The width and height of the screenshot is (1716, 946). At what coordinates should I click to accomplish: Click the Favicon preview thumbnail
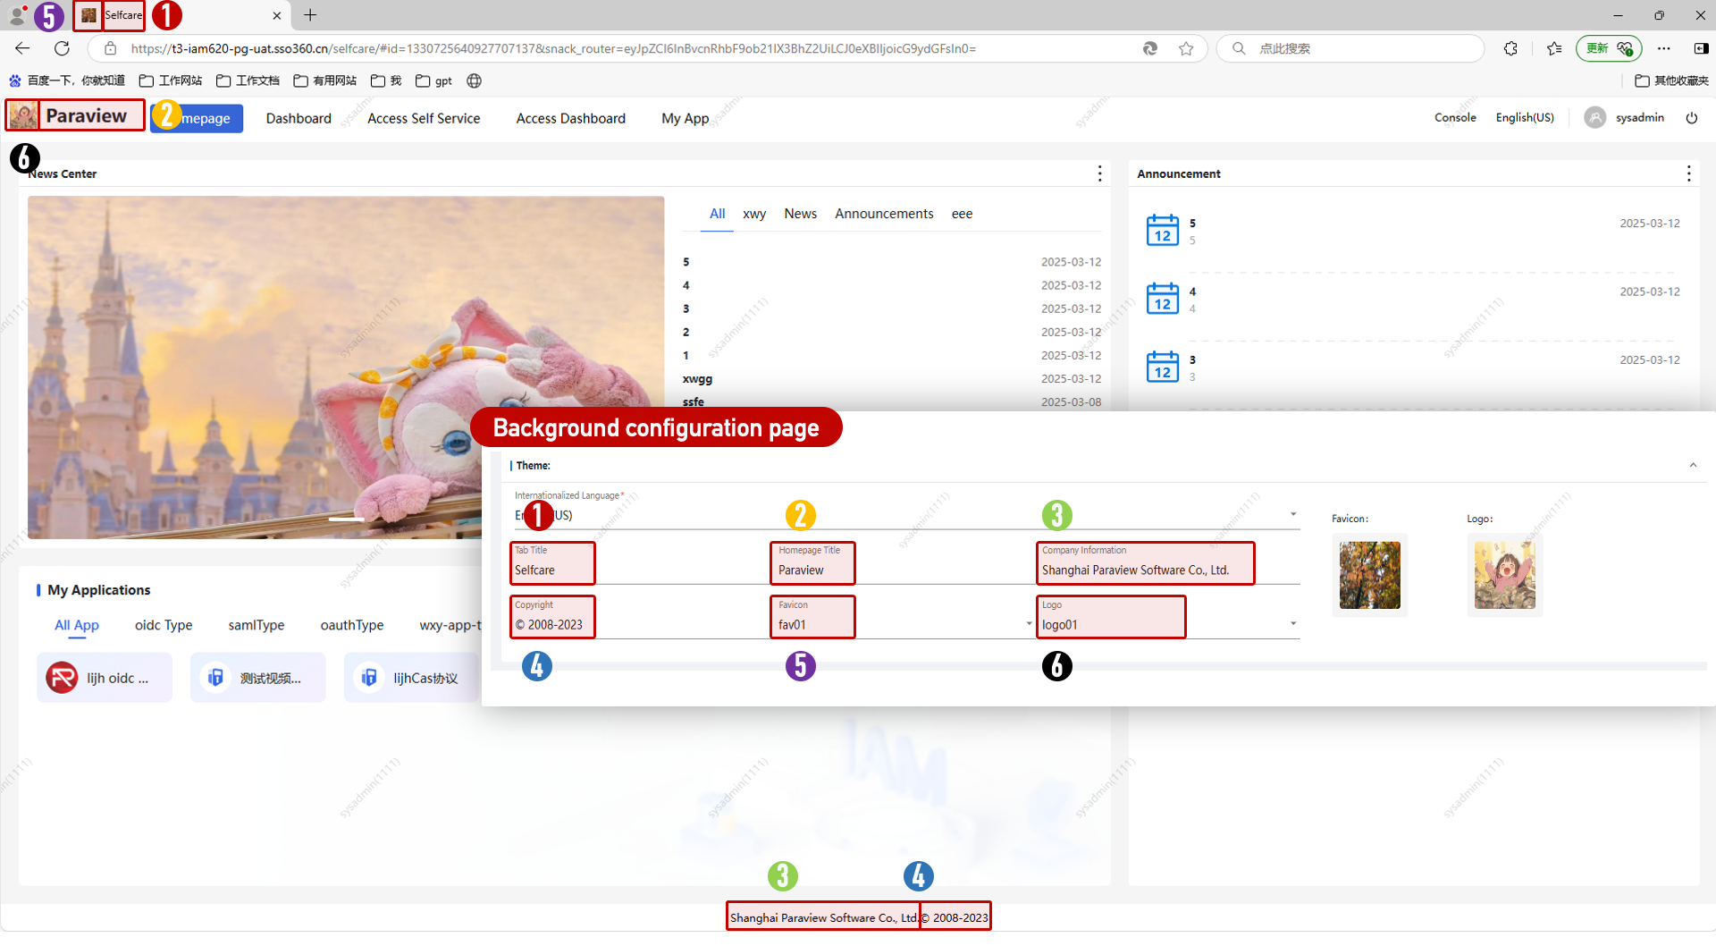pyautogui.click(x=1369, y=575)
